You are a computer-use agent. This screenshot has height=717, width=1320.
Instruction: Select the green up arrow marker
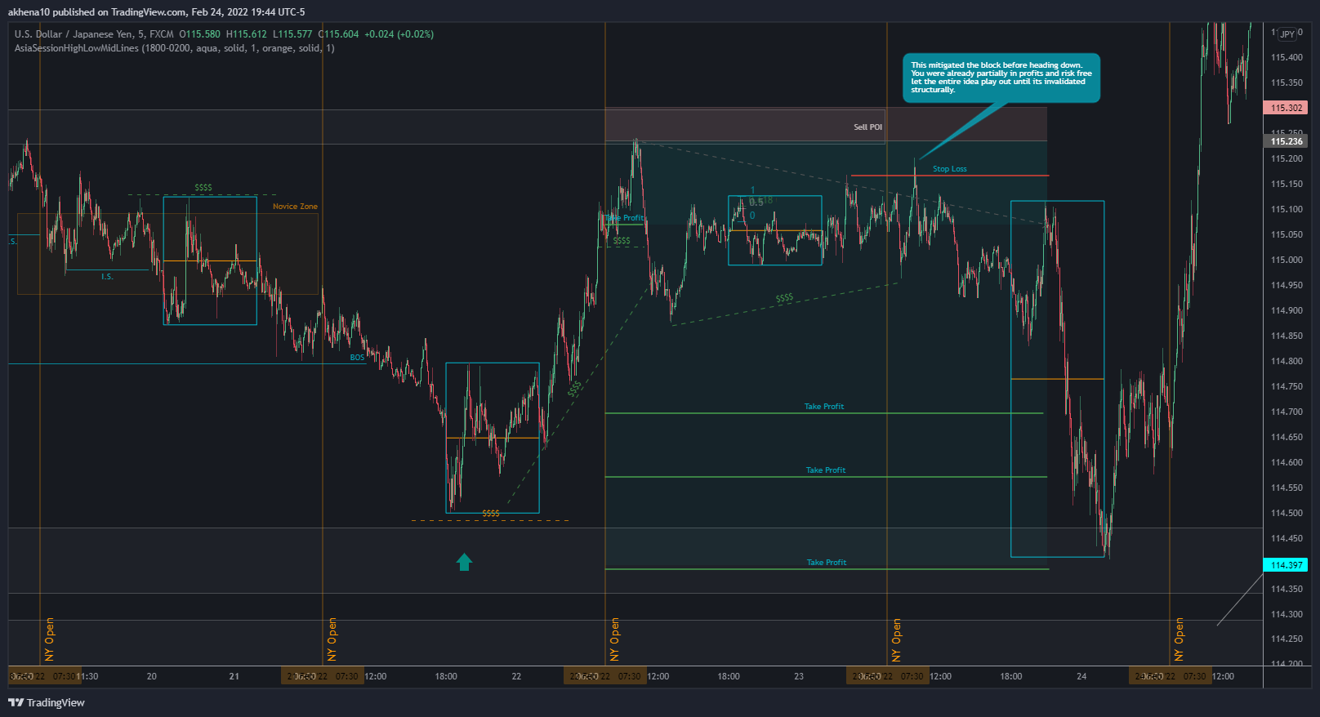pyautogui.click(x=464, y=562)
